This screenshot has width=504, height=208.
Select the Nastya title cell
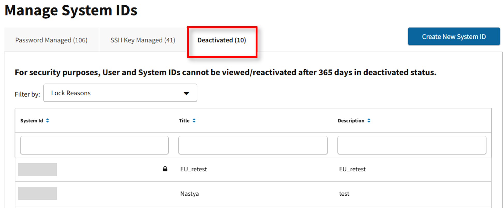189,194
